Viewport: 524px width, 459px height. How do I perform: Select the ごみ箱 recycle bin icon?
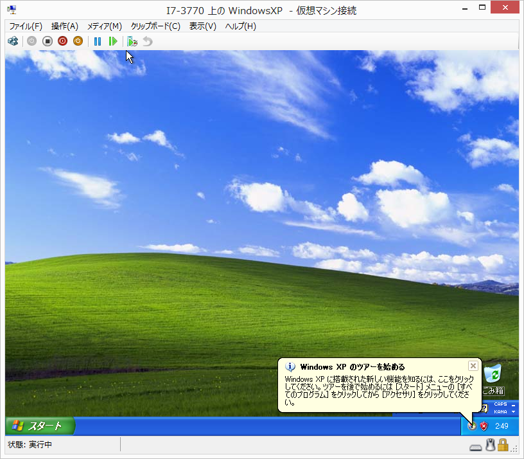493,380
